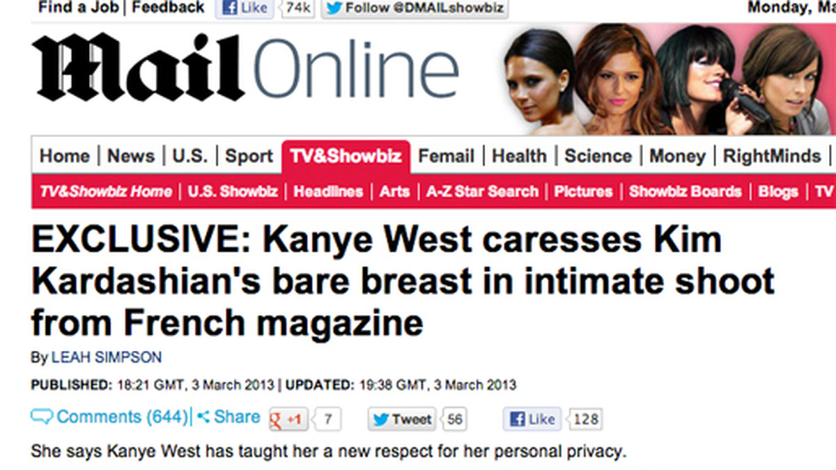
Task: Select the Sport menu item
Action: click(x=249, y=156)
